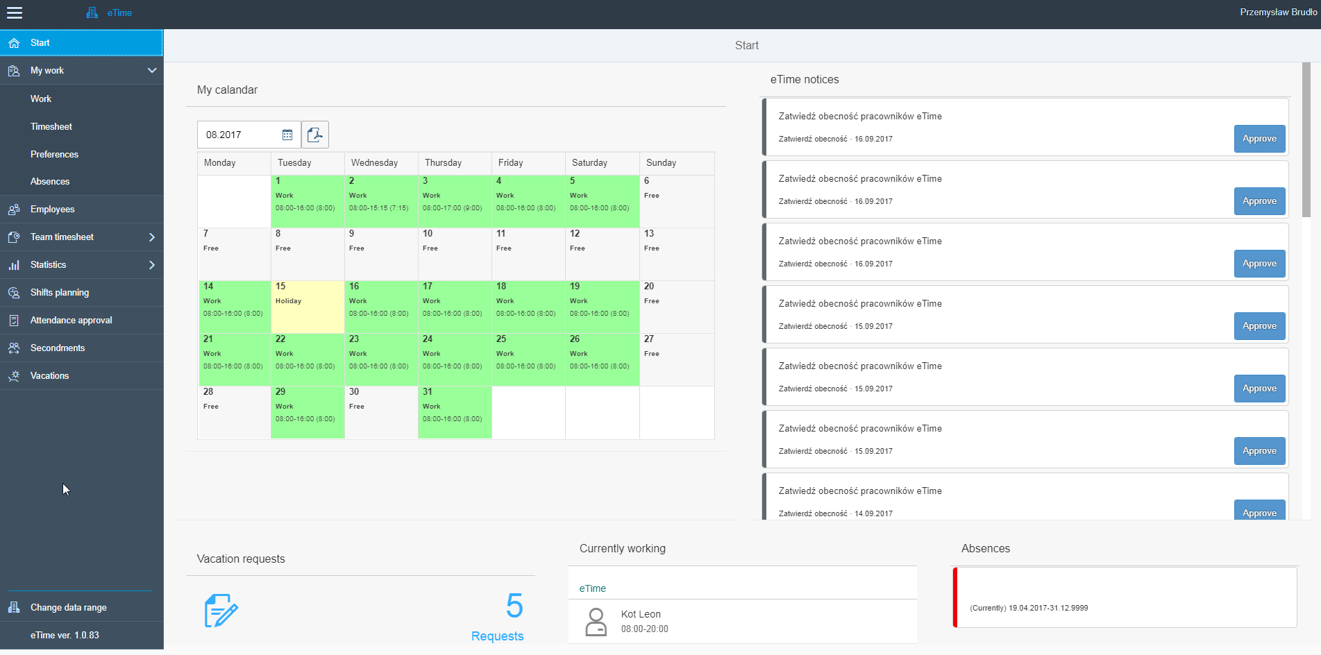Open Employees from the sidebar

pos(52,209)
